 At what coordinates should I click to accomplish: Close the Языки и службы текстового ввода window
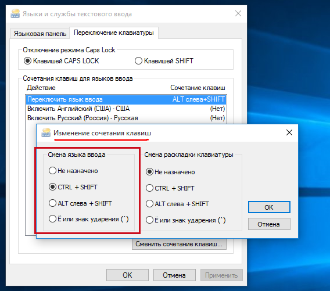[x=238, y=14]
